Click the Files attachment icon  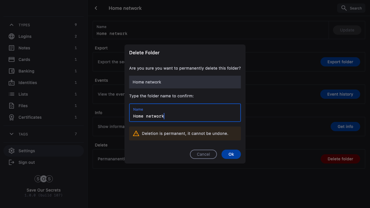[12, 106]
